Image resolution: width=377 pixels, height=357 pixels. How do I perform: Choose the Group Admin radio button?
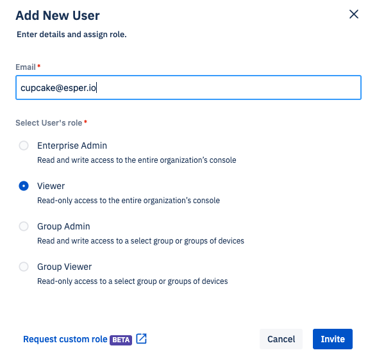tap(24, 226)
